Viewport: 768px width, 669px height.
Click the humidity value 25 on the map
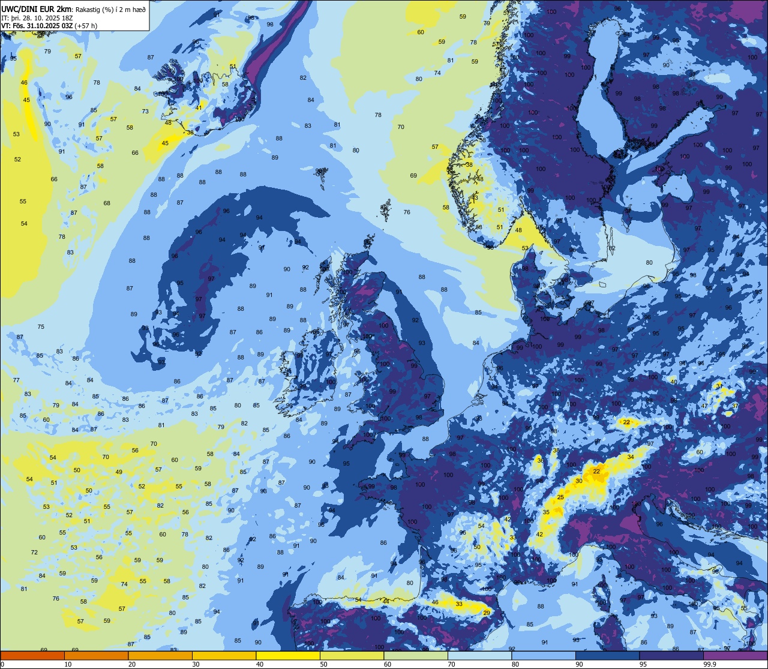point(560,497)
